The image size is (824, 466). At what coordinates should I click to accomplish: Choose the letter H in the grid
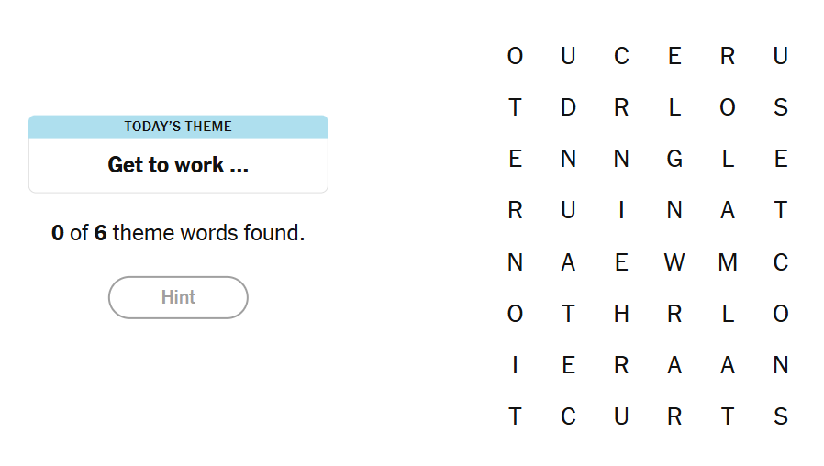tap(621, 315)
